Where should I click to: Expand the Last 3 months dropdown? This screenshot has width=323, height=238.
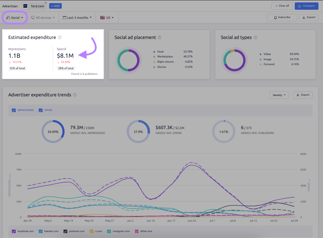[x=77, y=17]
